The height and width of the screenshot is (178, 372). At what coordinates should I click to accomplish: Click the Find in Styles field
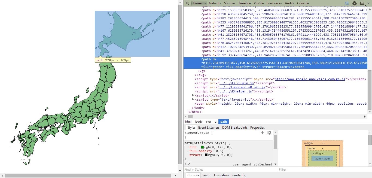(x=230, y=170)
